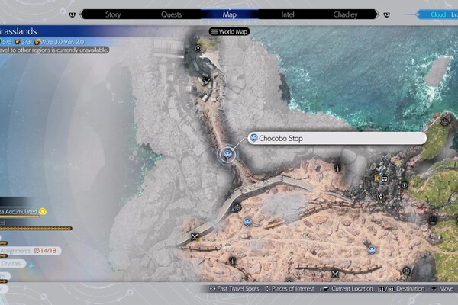The image size is (458, 305).
Task: Click the blue crescent beside Crystals
Action: click(31, 265)
